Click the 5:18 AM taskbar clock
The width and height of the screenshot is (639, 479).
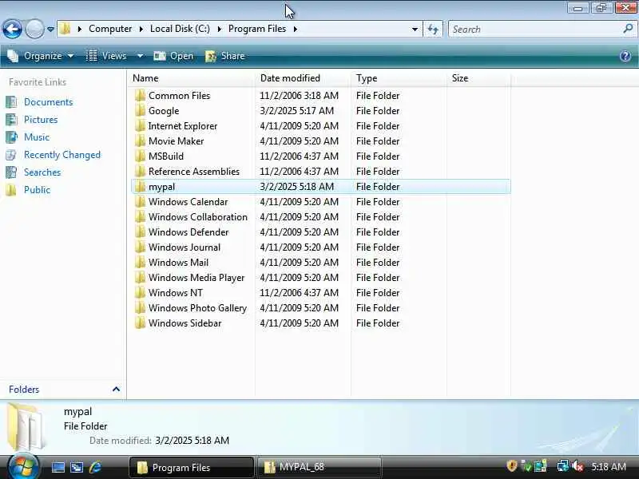[609, 467]
